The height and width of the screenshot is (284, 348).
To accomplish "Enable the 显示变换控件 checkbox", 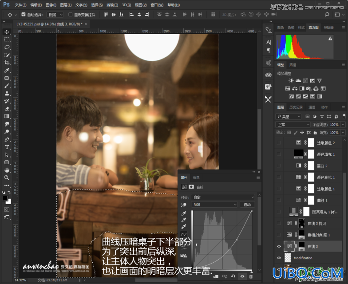I will click(x=70, y=14).
